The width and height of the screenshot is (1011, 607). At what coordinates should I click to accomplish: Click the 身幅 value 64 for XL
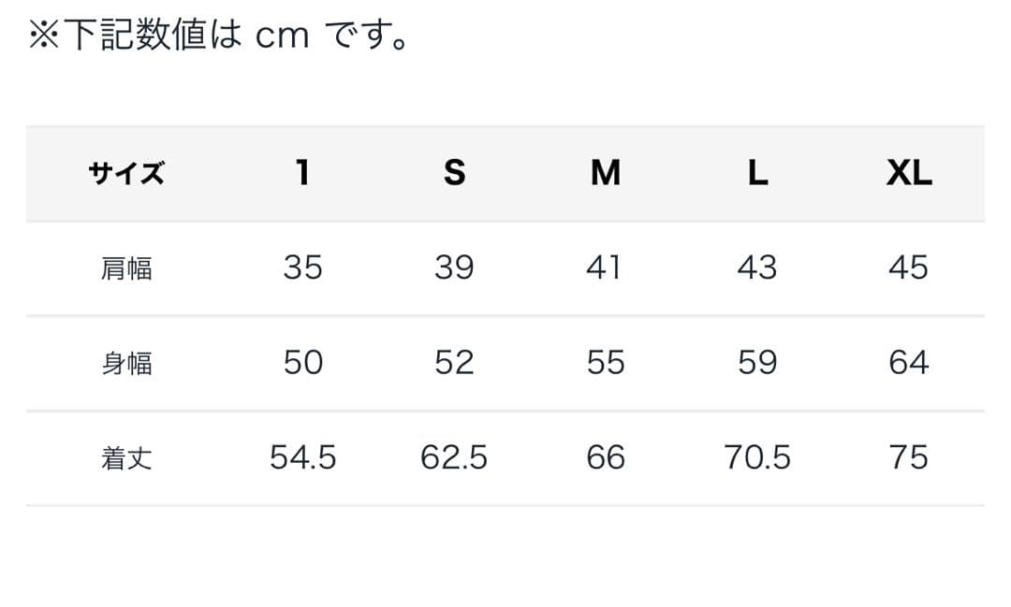coord(908,363)
